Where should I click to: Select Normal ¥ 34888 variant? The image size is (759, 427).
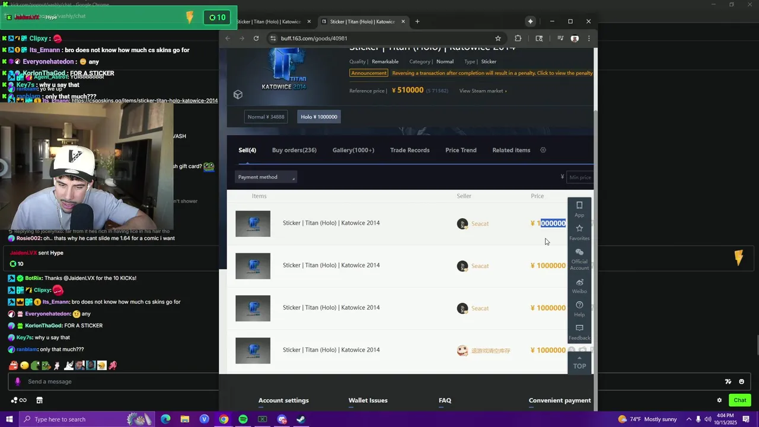(266, 117)
